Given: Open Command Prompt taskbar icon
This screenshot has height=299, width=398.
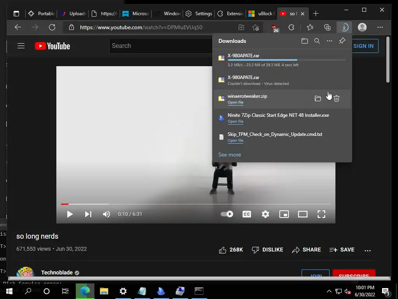Looking at the screenshot, I should (199, 291).
